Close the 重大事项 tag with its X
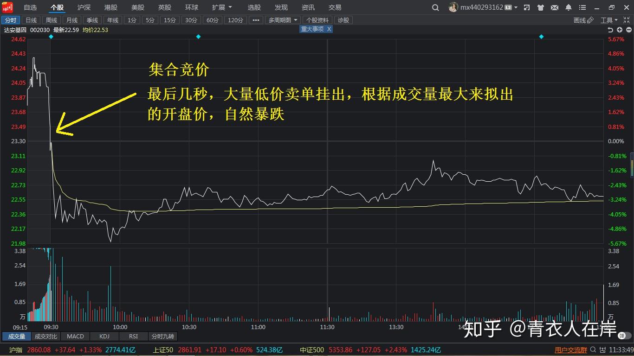Image resolution: width=634 pixels, height=356 pixels. [x=330, y=29]
